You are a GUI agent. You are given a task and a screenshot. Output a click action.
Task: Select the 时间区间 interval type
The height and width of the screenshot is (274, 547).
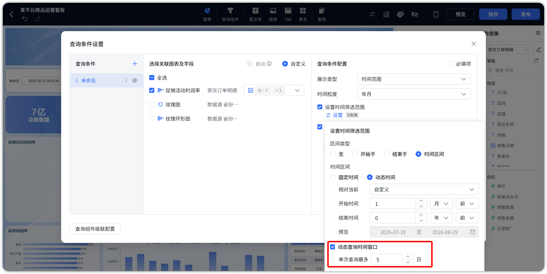coord(418,154)
